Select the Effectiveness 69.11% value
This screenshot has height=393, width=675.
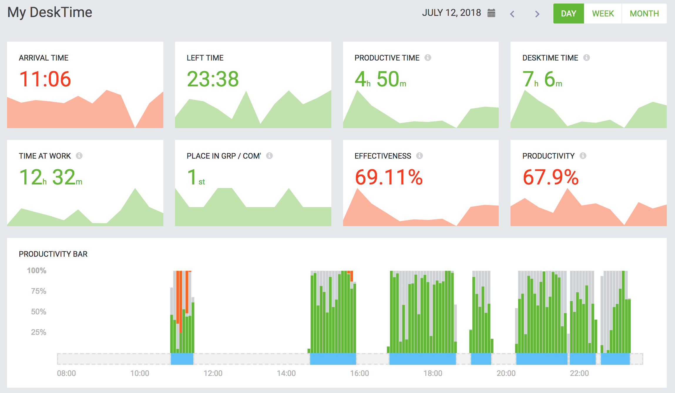pos(389,177)
